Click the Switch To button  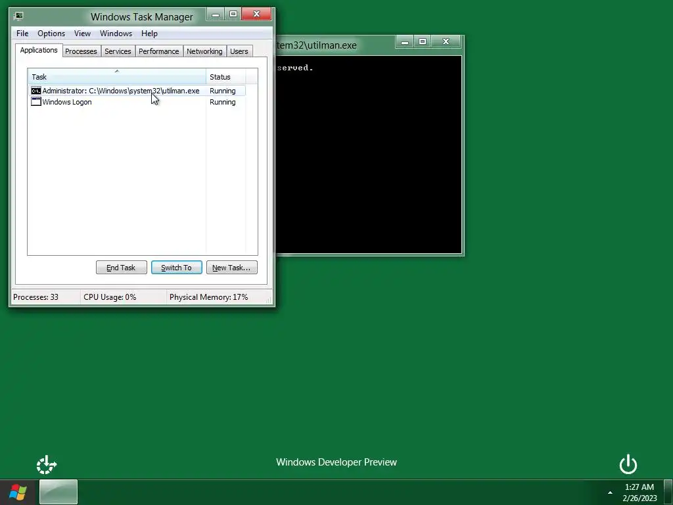click(176, 268)
